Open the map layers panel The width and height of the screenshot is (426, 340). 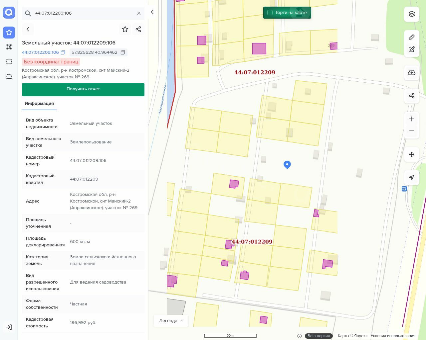412,14
